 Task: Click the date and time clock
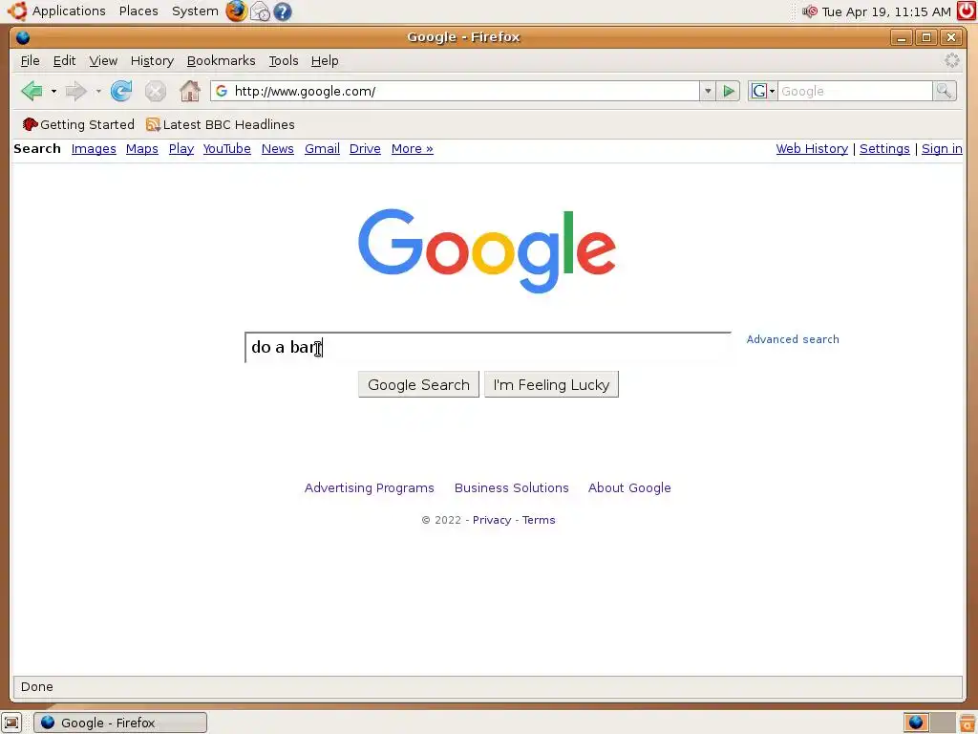point(886,11)
